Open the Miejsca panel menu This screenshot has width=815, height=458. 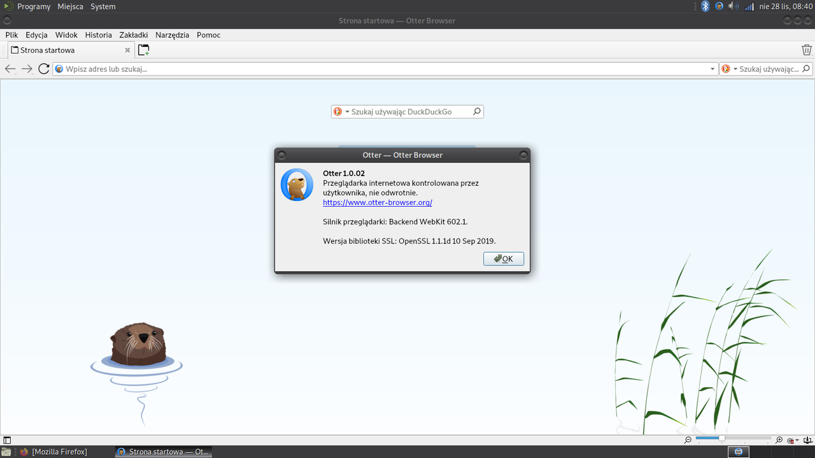click(x=70, y=6)
